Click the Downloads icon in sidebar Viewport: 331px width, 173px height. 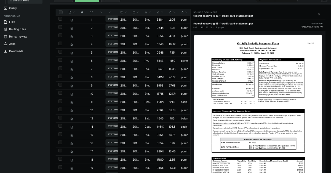click(6, 51)
